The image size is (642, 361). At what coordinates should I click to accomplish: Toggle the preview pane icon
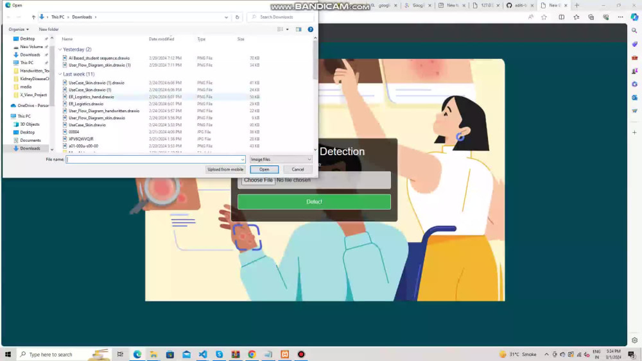click(x=299, y=29)
